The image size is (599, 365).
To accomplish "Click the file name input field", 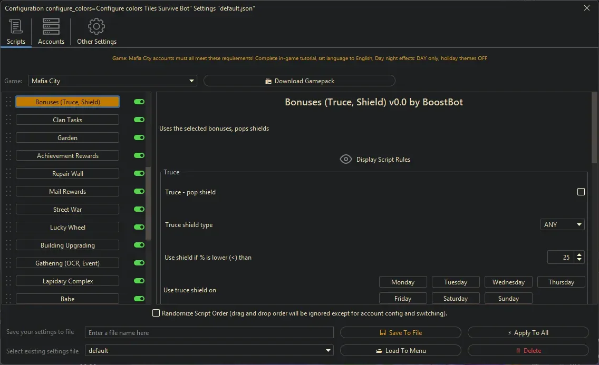I will pos(209,333).
